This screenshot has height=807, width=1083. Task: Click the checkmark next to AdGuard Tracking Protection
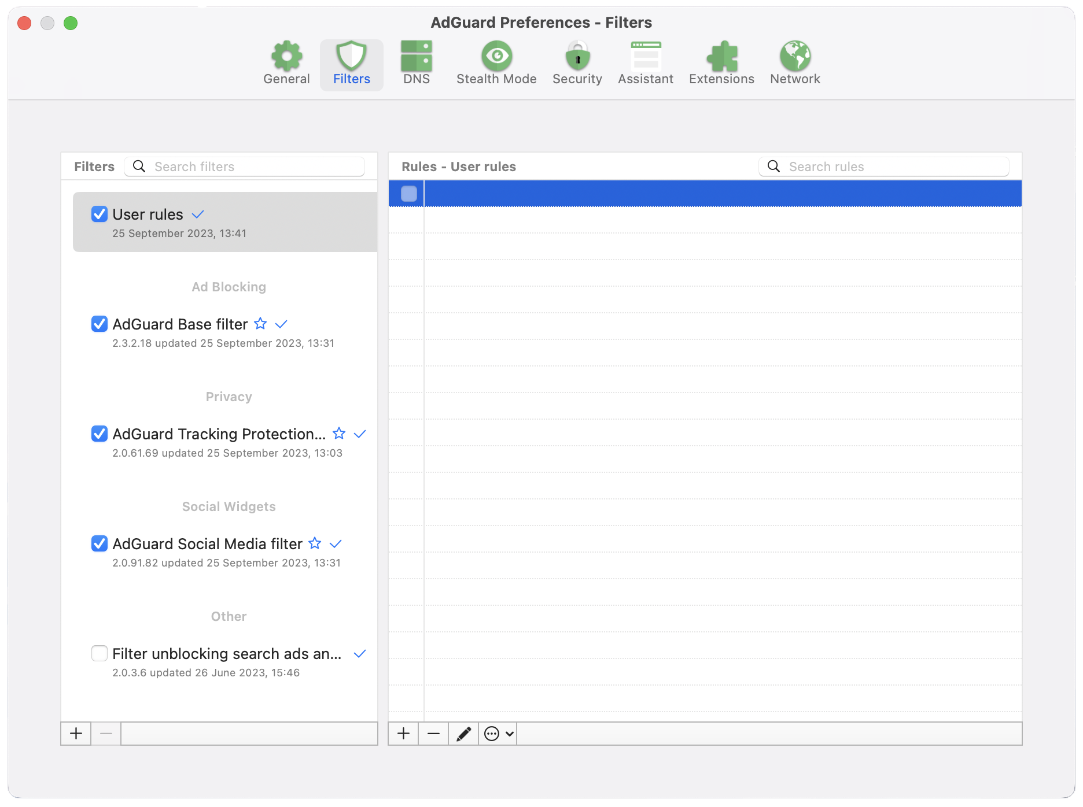360,434
